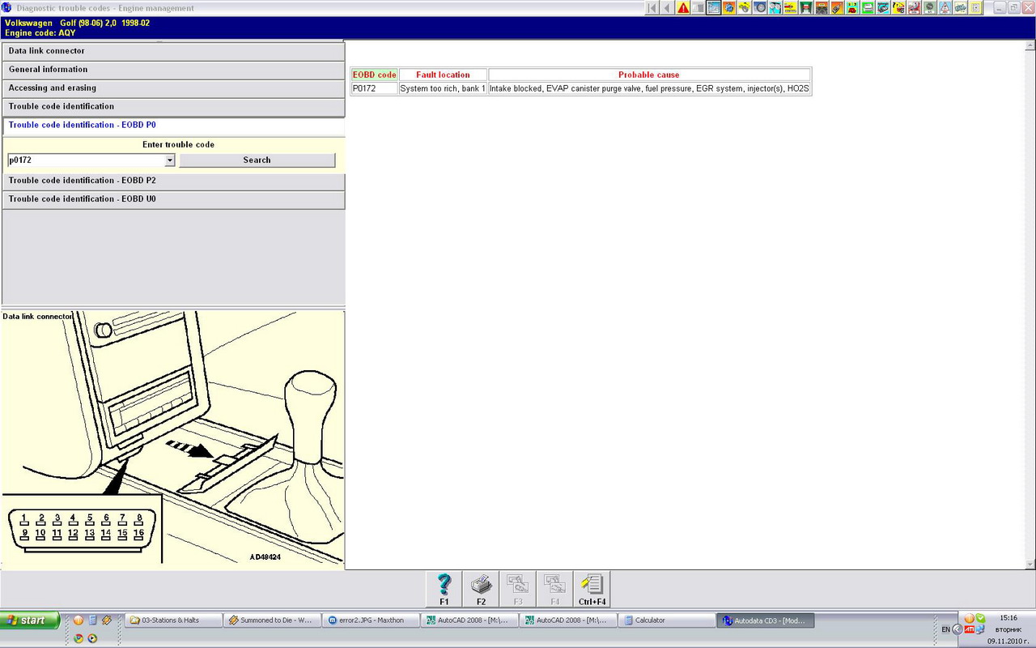Click the highlighted engine management toolbar icon

pyautogui.click(x=713, y=8)
